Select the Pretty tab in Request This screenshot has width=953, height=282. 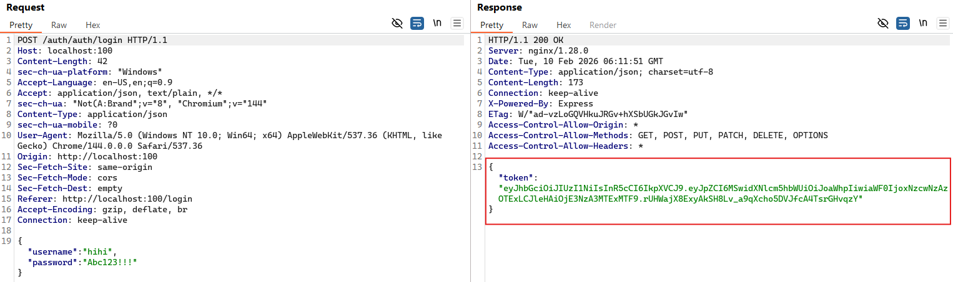point(21,26)
